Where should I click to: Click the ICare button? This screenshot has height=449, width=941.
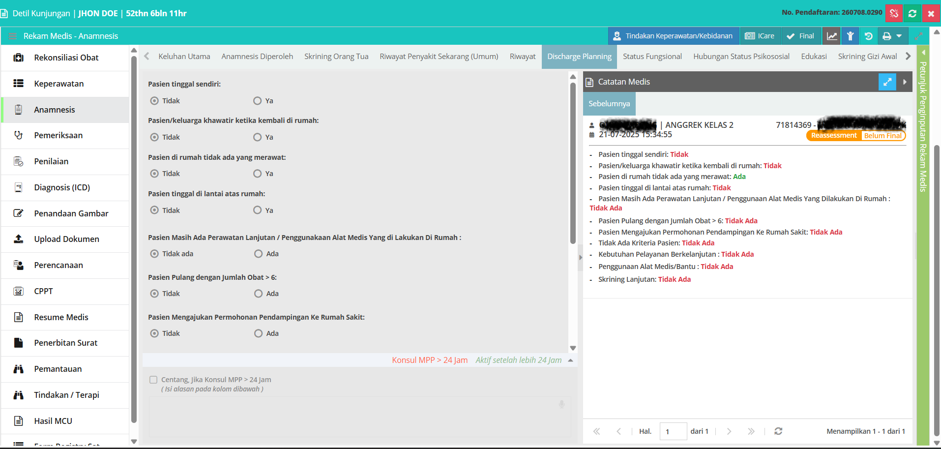click(760, 36)
